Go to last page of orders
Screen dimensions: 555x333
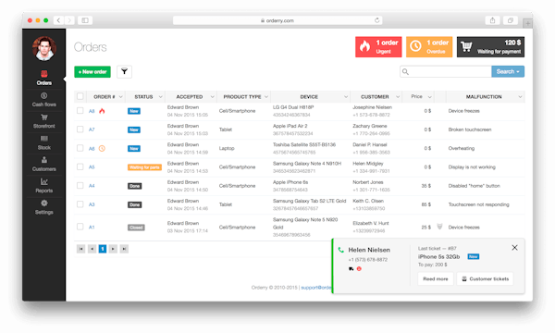(x=124, y=249)
